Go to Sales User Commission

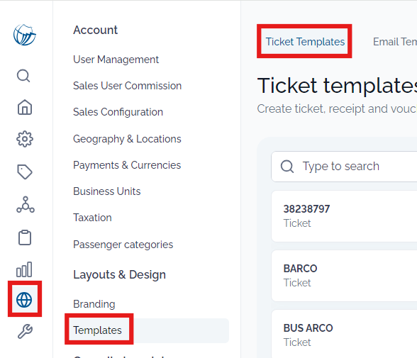click(x=128, y=86)
